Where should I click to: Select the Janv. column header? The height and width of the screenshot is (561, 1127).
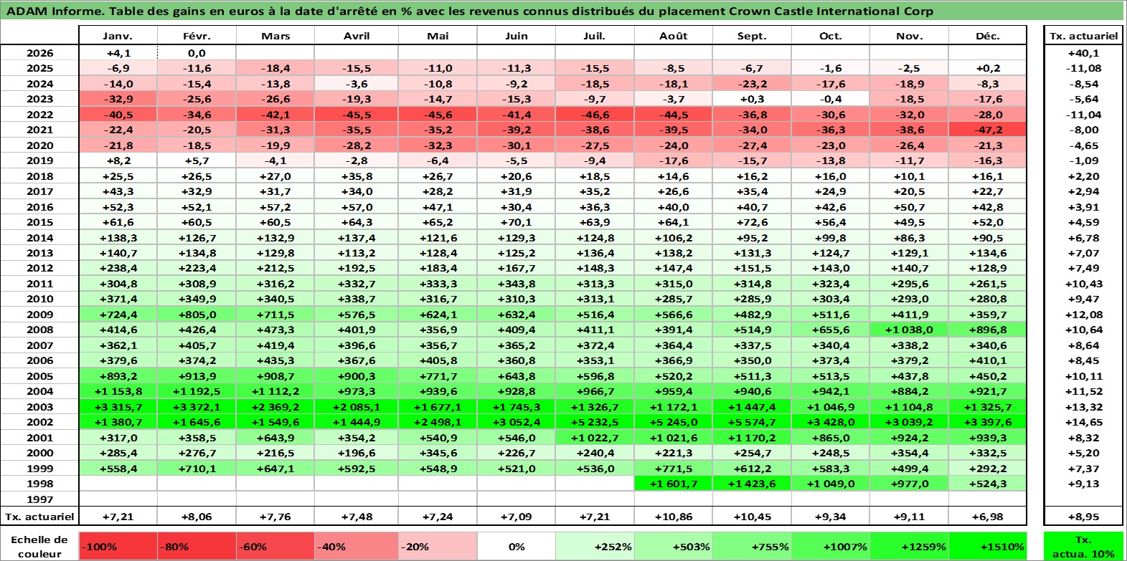[118, 36]
